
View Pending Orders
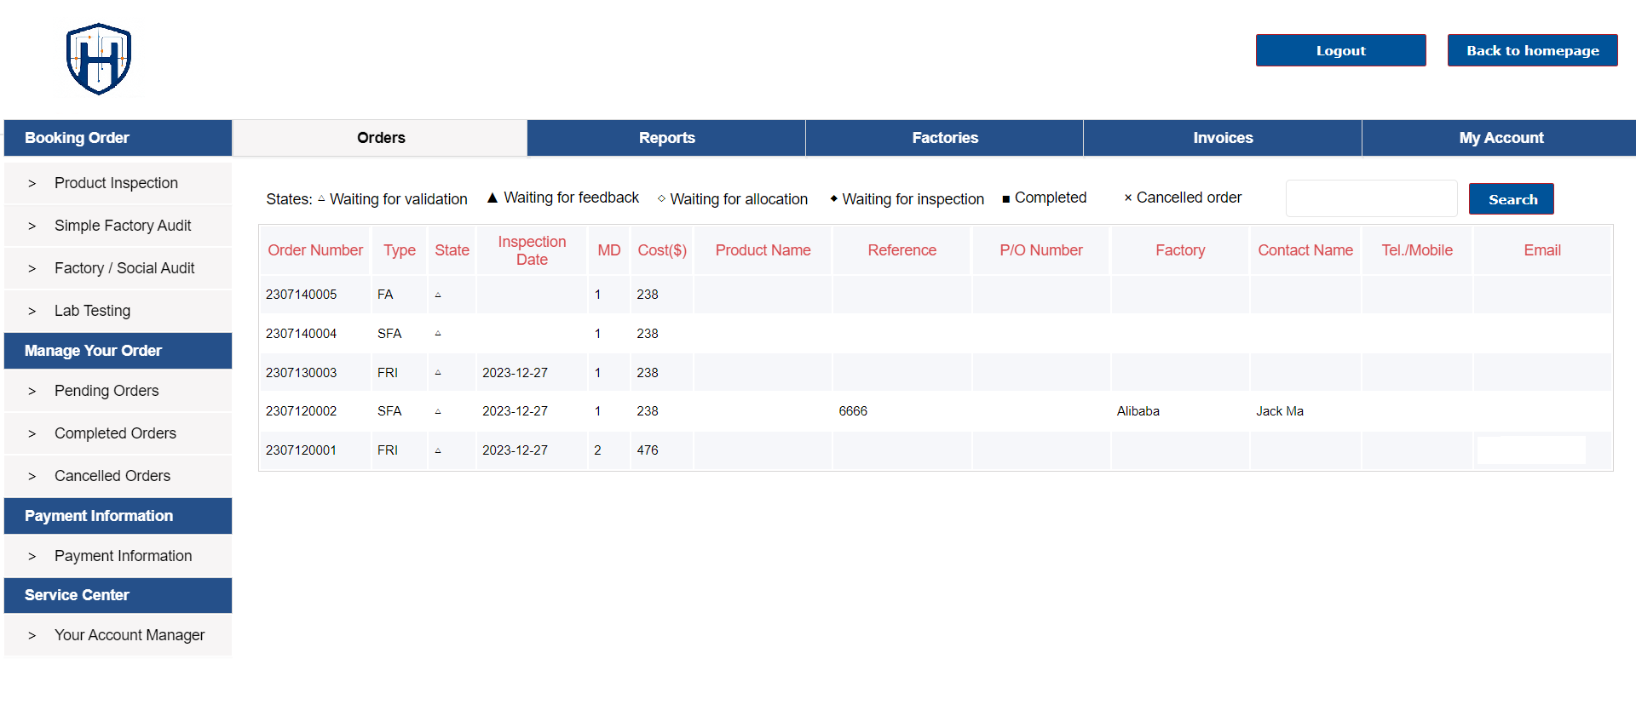(118, 391)
